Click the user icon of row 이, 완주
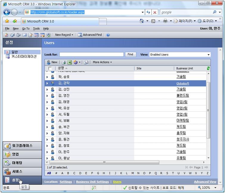The height and width of the screenshot is (193, 225). point(53,152)
